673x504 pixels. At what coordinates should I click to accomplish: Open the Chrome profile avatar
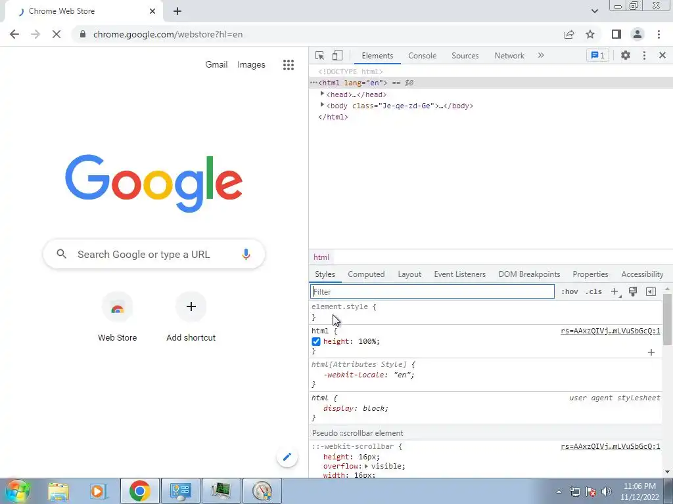638,34
